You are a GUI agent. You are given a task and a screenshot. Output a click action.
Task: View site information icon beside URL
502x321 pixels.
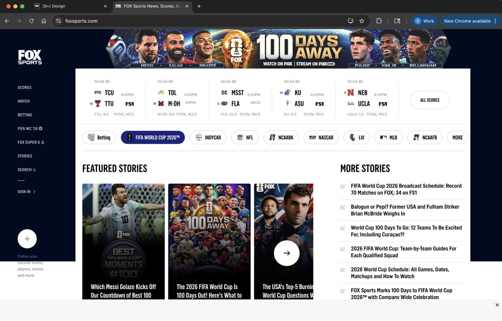58,21
